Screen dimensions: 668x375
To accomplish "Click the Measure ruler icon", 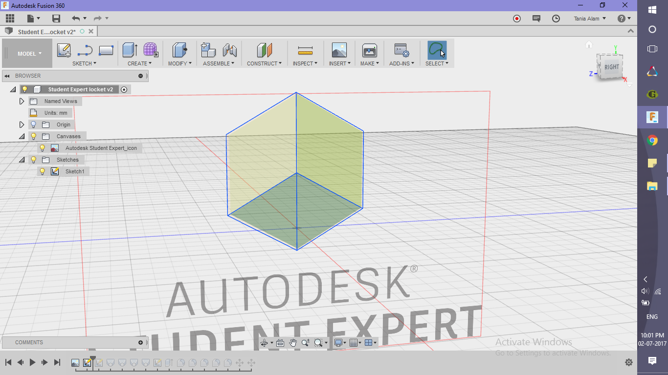I will point(305,50).
